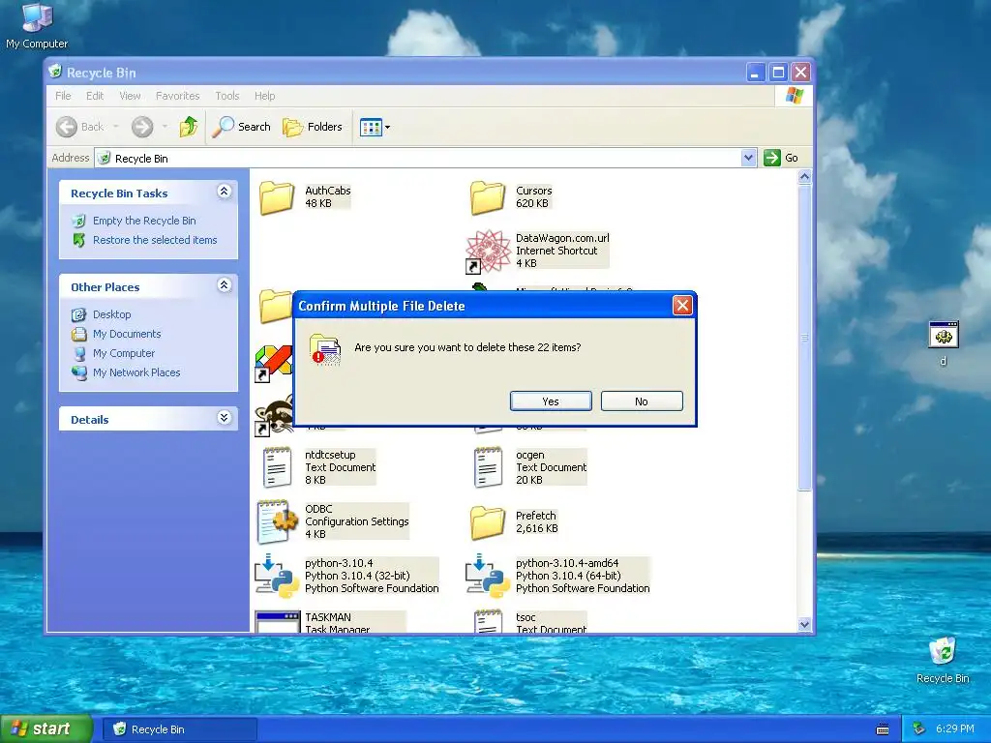Select the Prefetch folder icon

click(488, 521)
